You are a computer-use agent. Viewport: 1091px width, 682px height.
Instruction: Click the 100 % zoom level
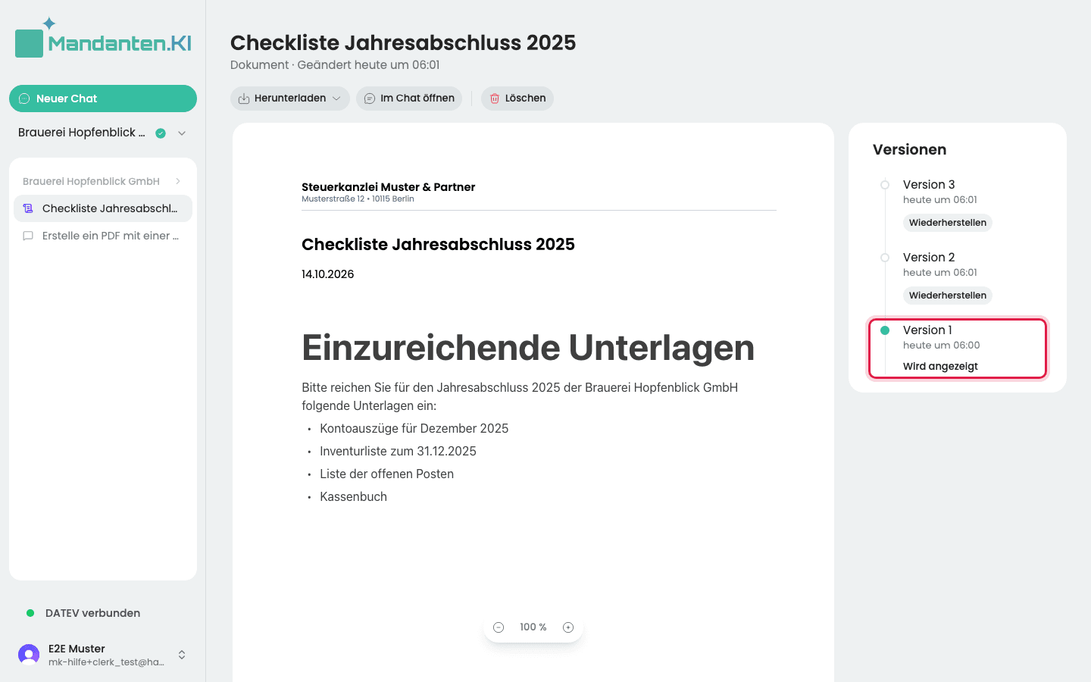click(x=533, y=627)
